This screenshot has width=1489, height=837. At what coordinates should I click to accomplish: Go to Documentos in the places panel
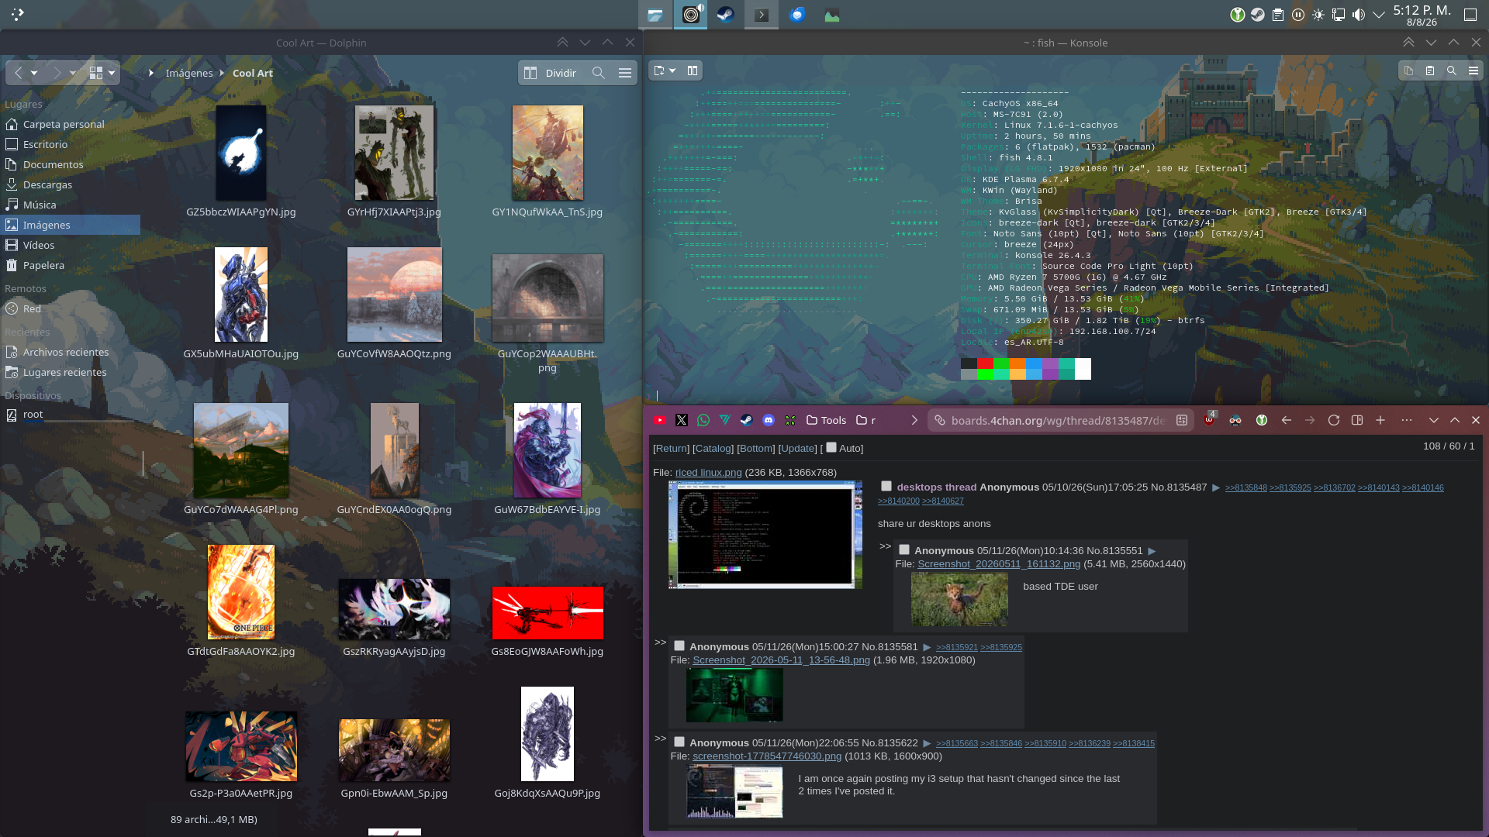click(71, 164)
